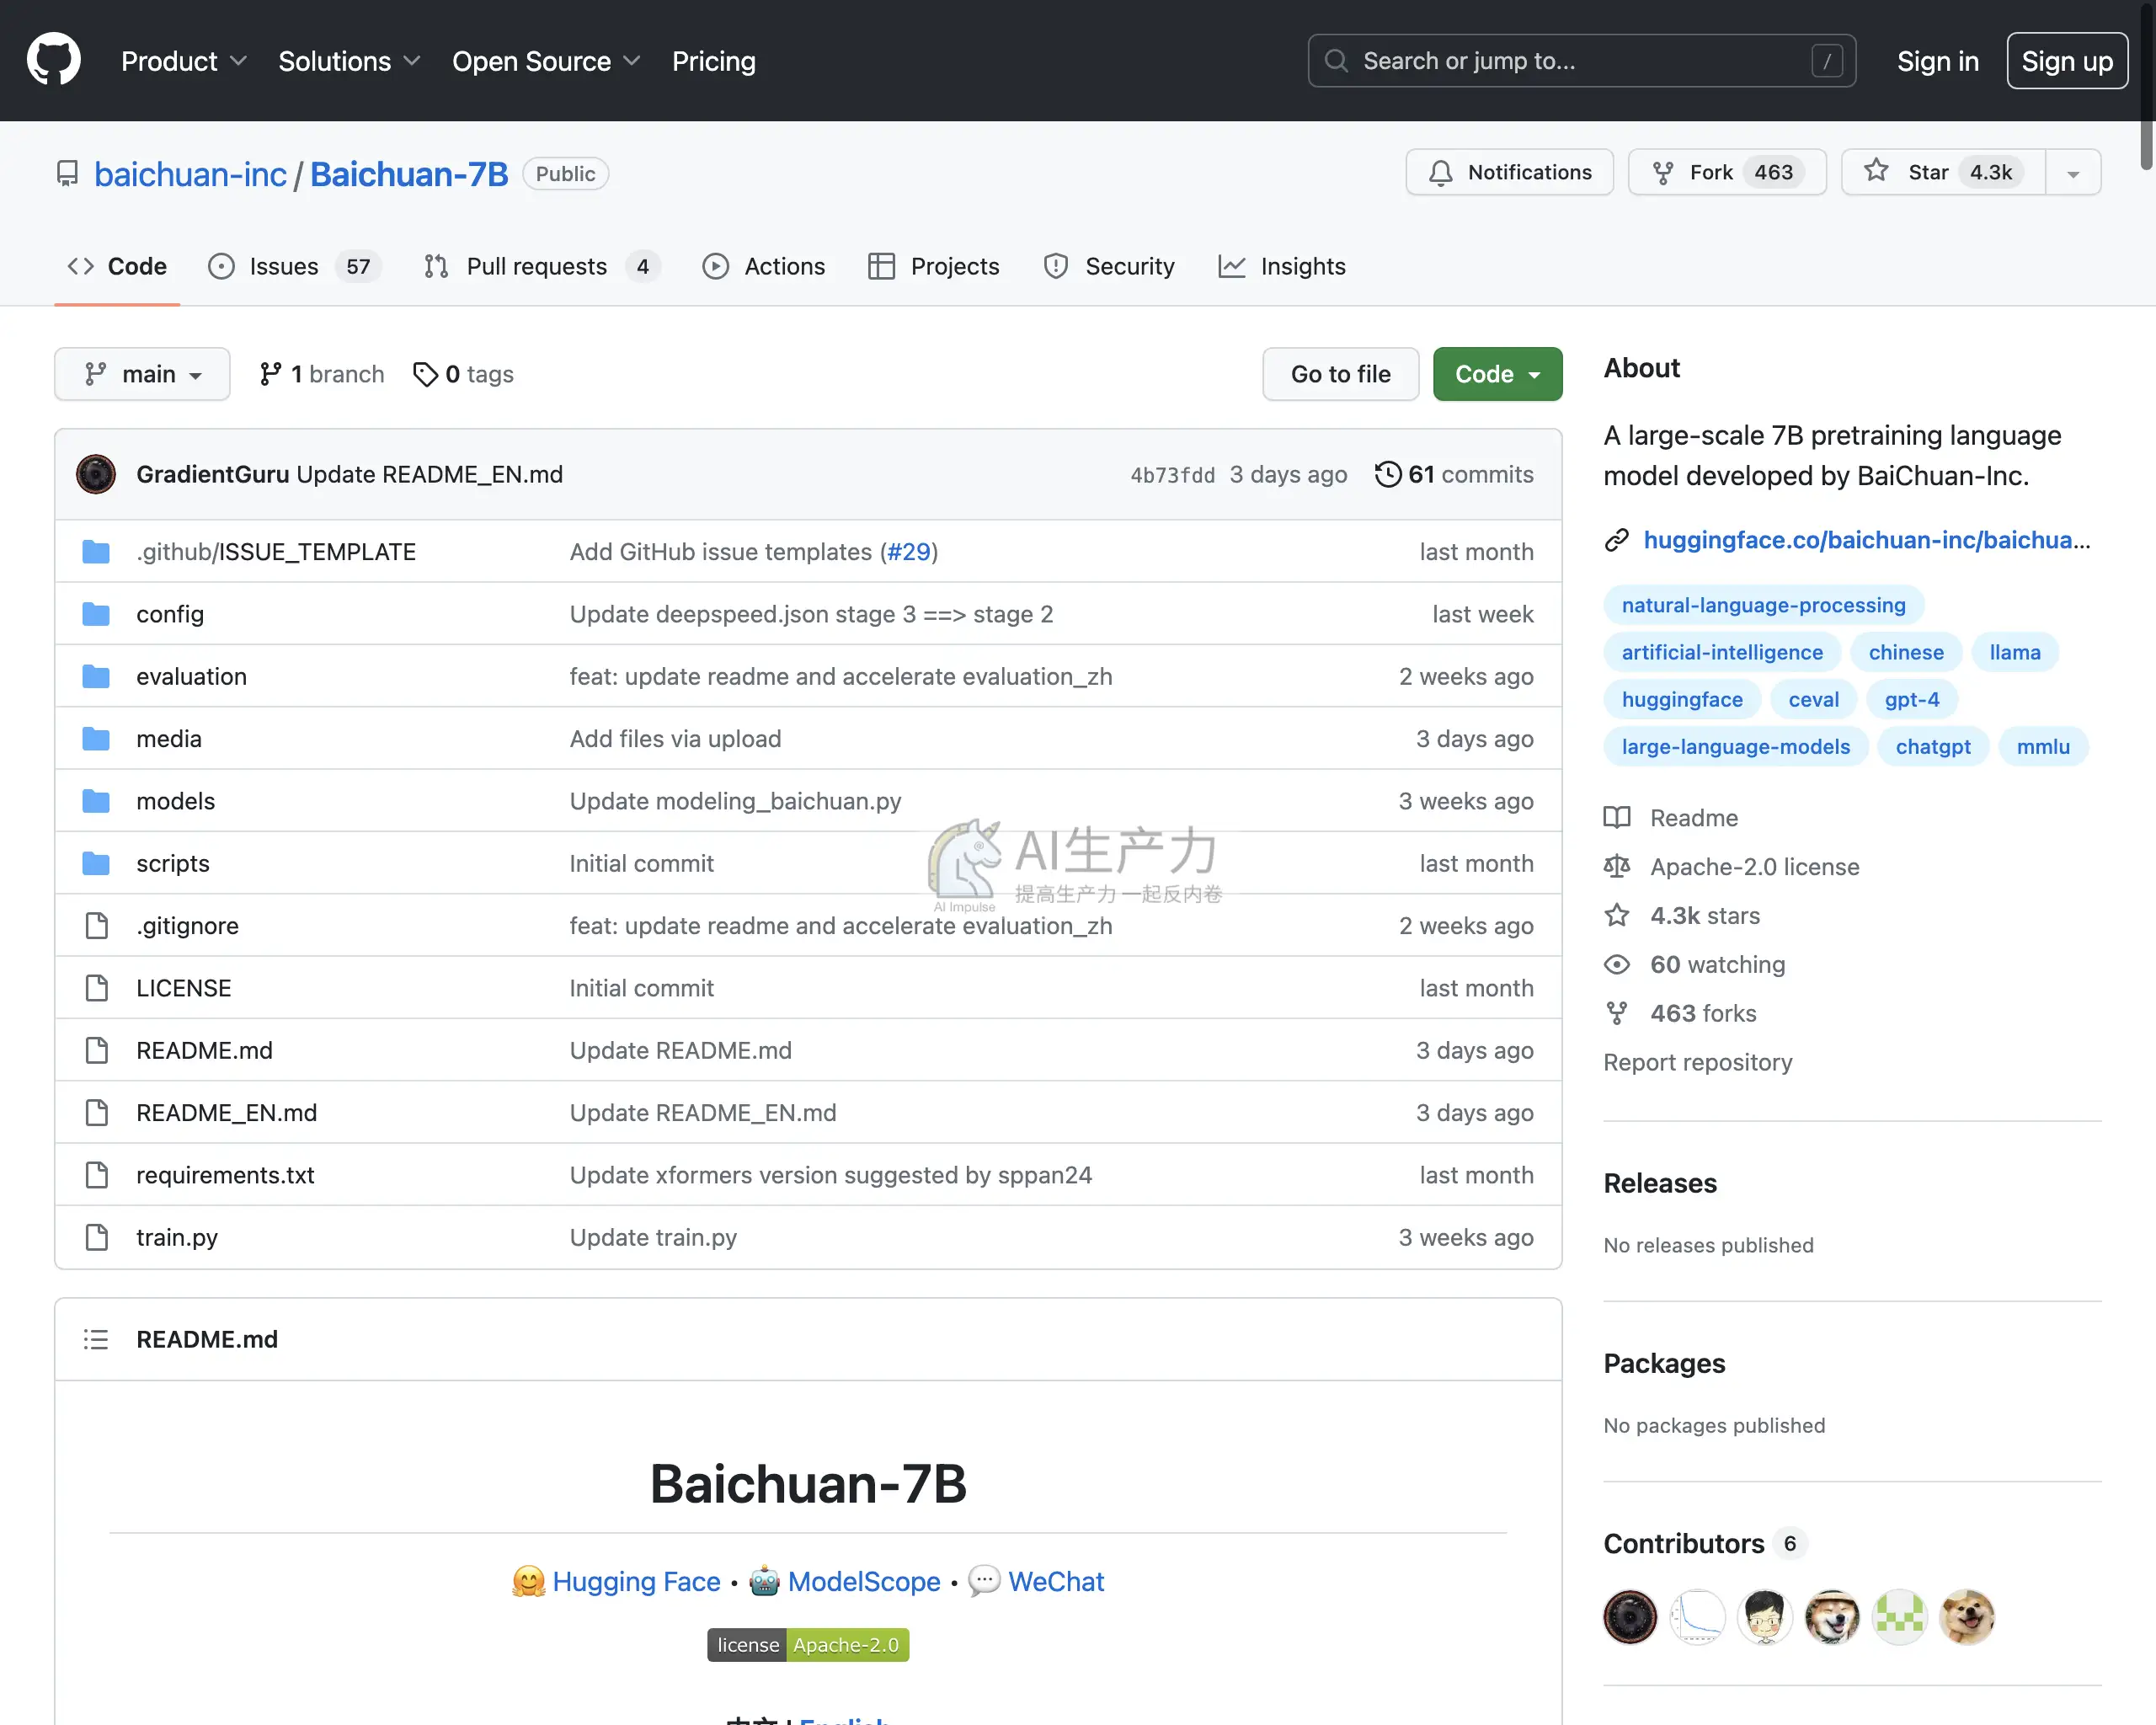Image resolution: width=2156 pixels, height=1725 pixels.
Task: Open the GitHub home logo
Action: 54,60
